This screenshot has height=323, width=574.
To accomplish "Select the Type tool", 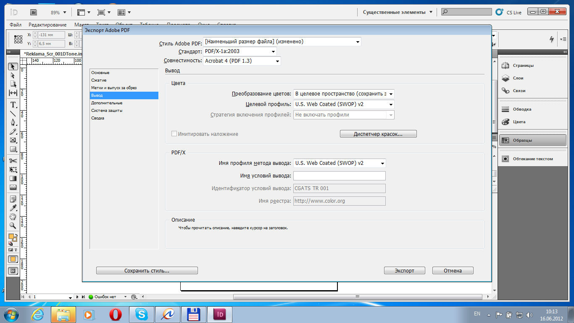I will tap(13, 105).
